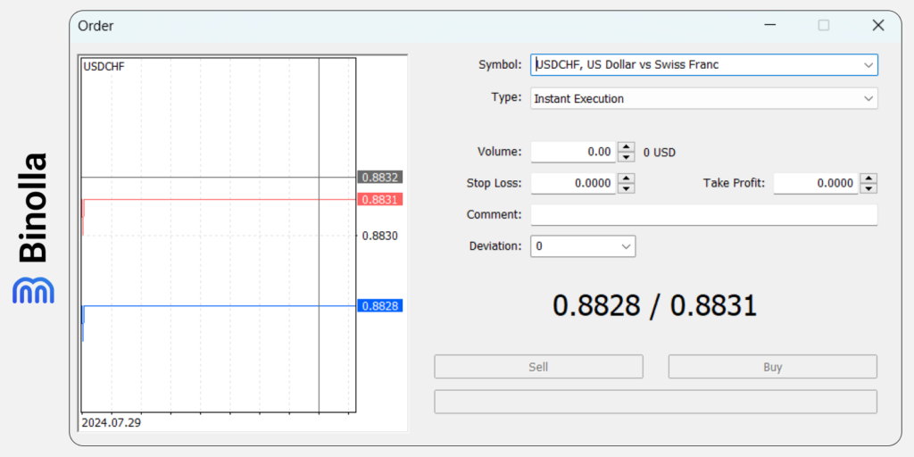Click the 2024.07.29 date label

pyautogui.click(x=112, y=422)
